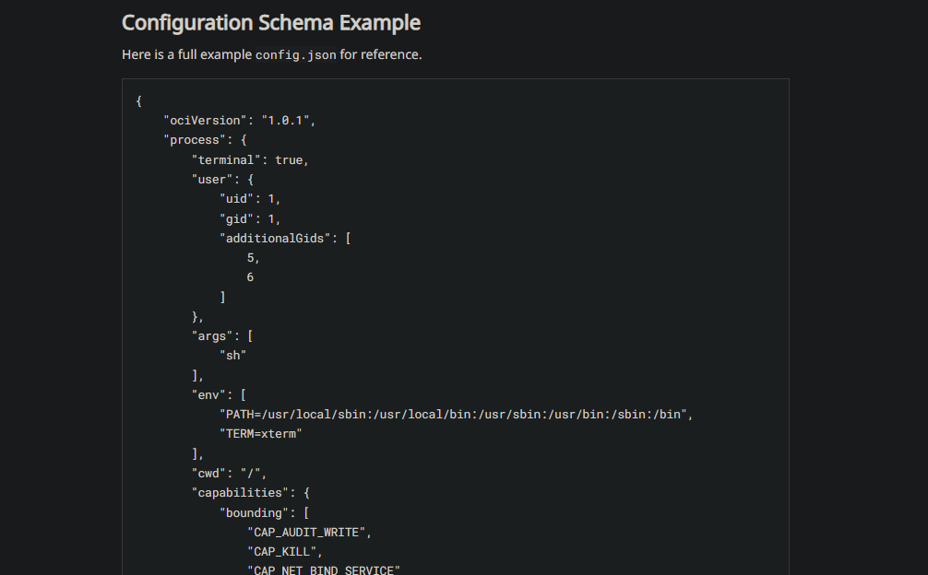Click the "gid" key line
This screenshot has width=928, height=575.
click(x=236, y=218)
